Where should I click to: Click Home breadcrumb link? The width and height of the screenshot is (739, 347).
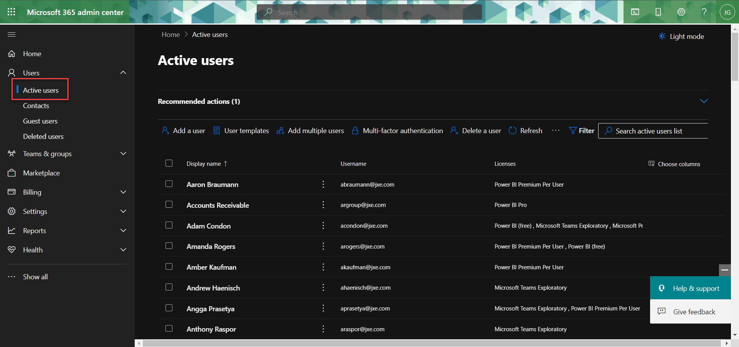tap(171, 35)
